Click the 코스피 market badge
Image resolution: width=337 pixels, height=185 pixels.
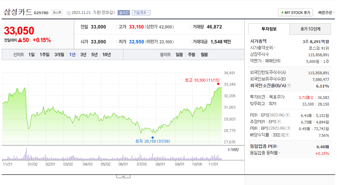[x=57, y=12]
